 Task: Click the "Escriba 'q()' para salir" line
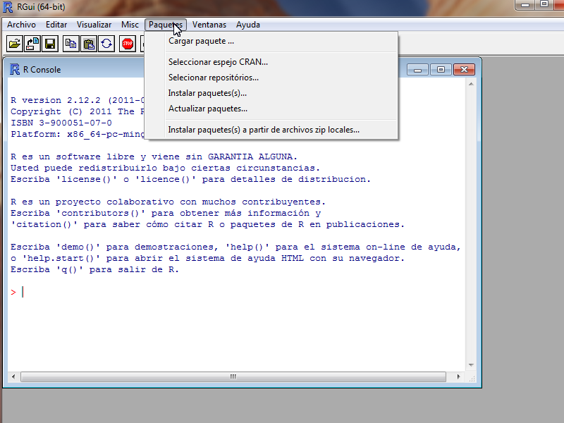pos(94,270)
